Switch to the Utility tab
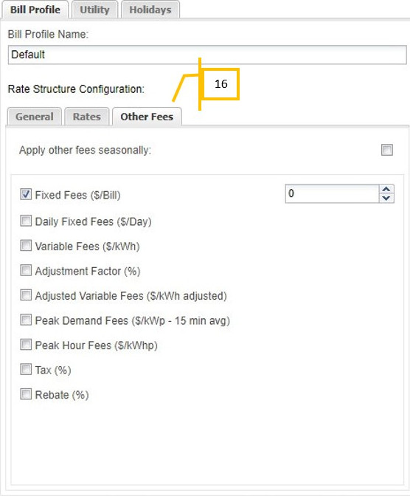 coord(95,10)
